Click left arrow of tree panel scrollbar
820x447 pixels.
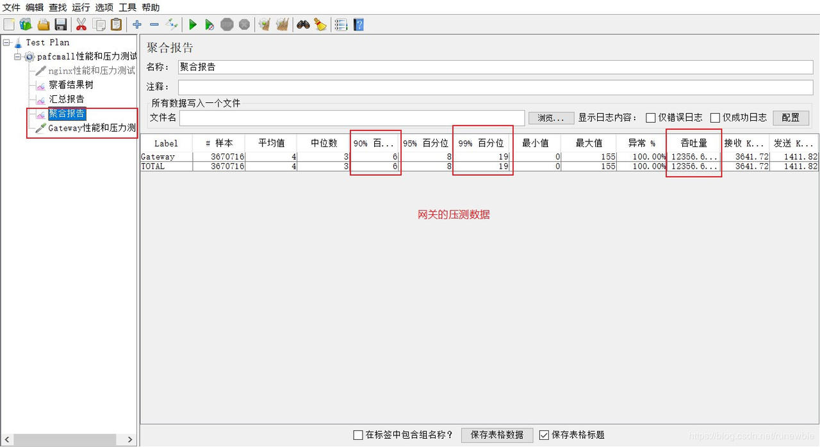click(6, 439)
